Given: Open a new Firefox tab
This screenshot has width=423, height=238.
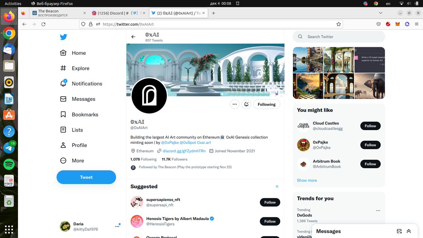Looking at the screenshot, I should pyautogui.click(x=213, y=13).
